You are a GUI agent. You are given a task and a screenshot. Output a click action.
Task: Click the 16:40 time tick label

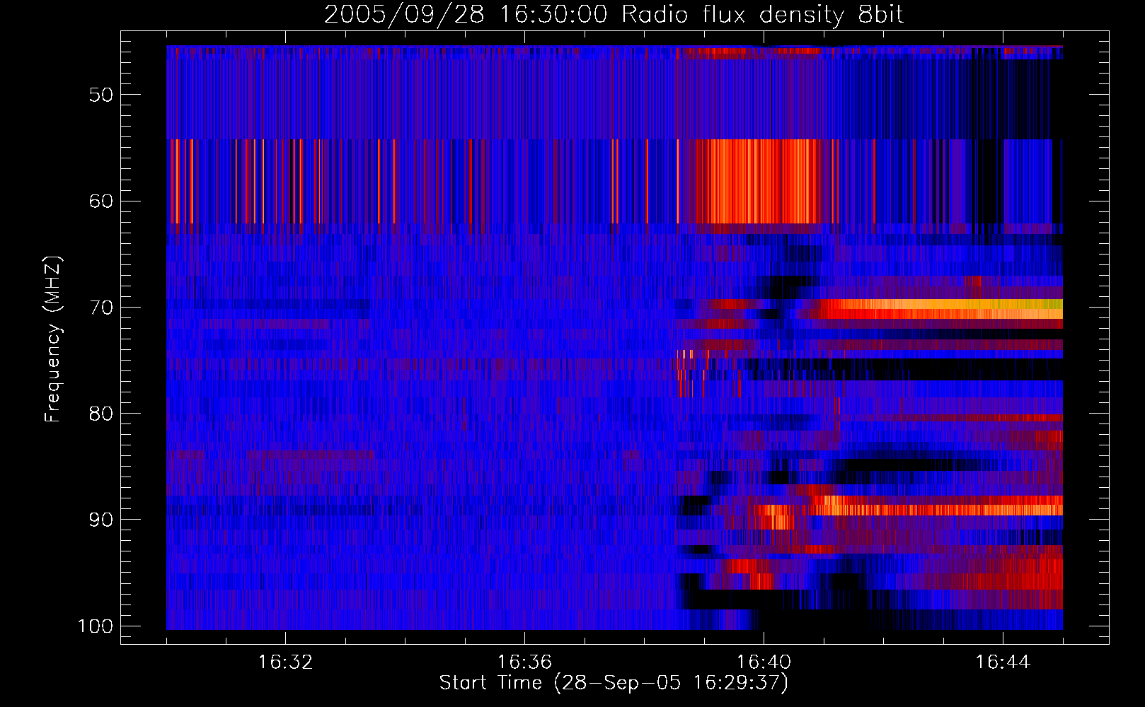[x=764, y=662]
